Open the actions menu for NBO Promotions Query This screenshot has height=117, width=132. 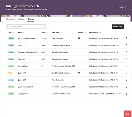click(x=126, y=38)
